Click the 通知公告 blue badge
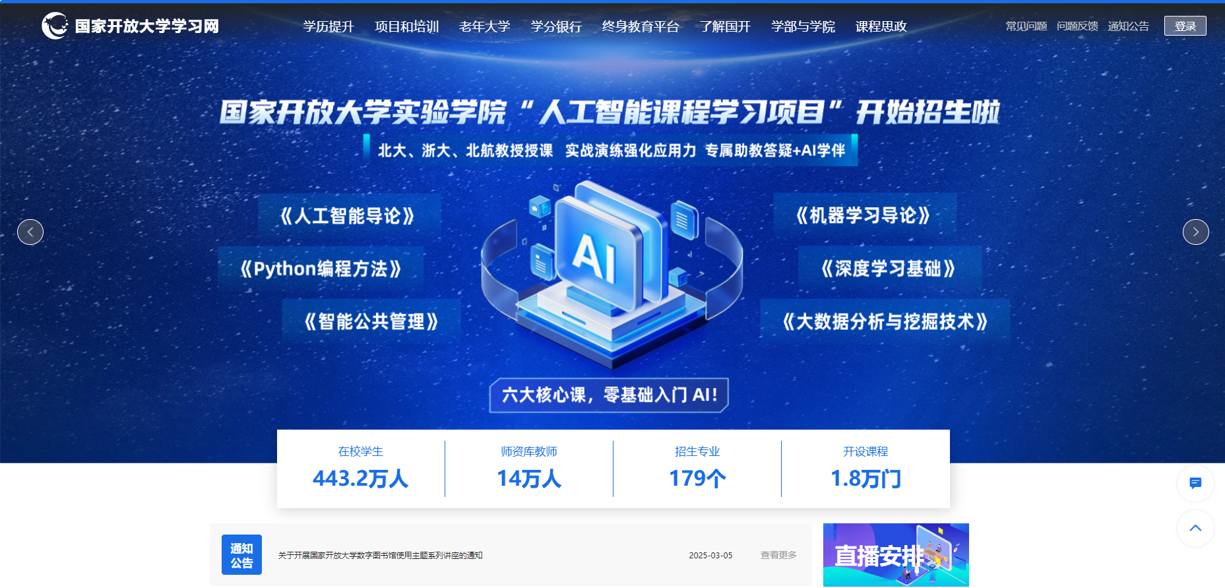Screen dimensions: 1225x588 [241, 555]
